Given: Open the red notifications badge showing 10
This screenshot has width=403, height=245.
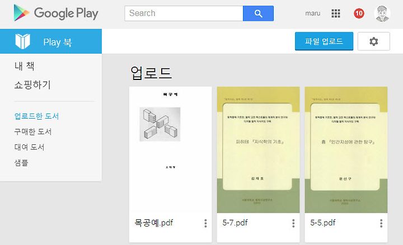Looking at the screenshot, I should [359, 13].
